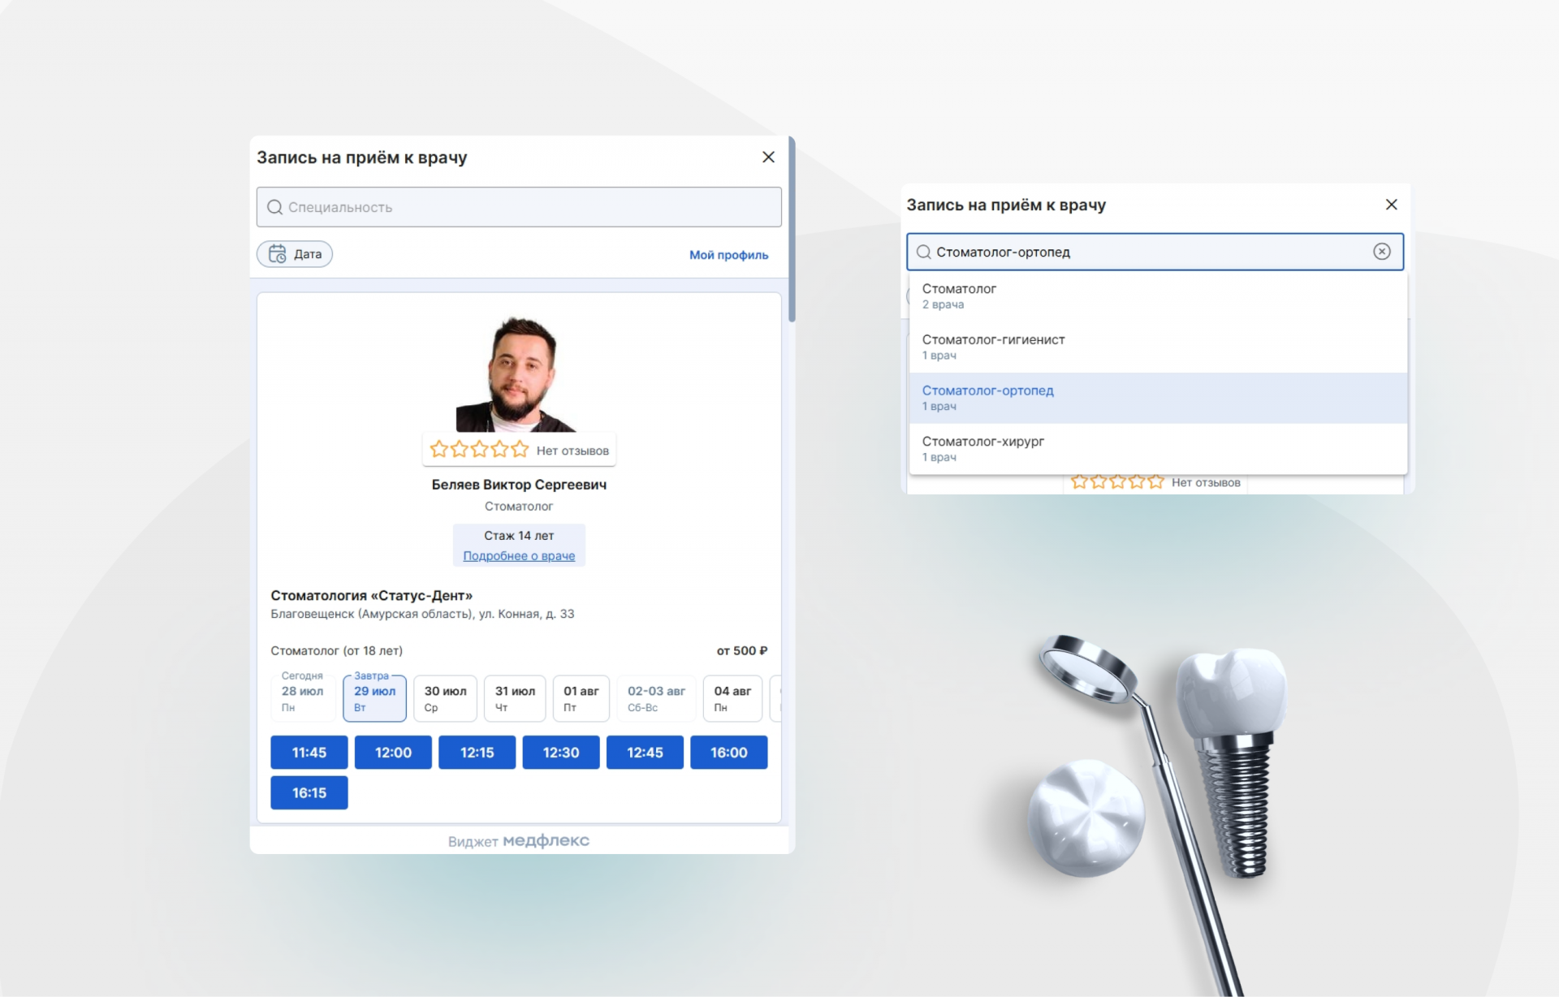Click the Виджет медфлекс footer logo
Image resolution: width=1559 pixels, height=997 pixels.
(519, 841)
